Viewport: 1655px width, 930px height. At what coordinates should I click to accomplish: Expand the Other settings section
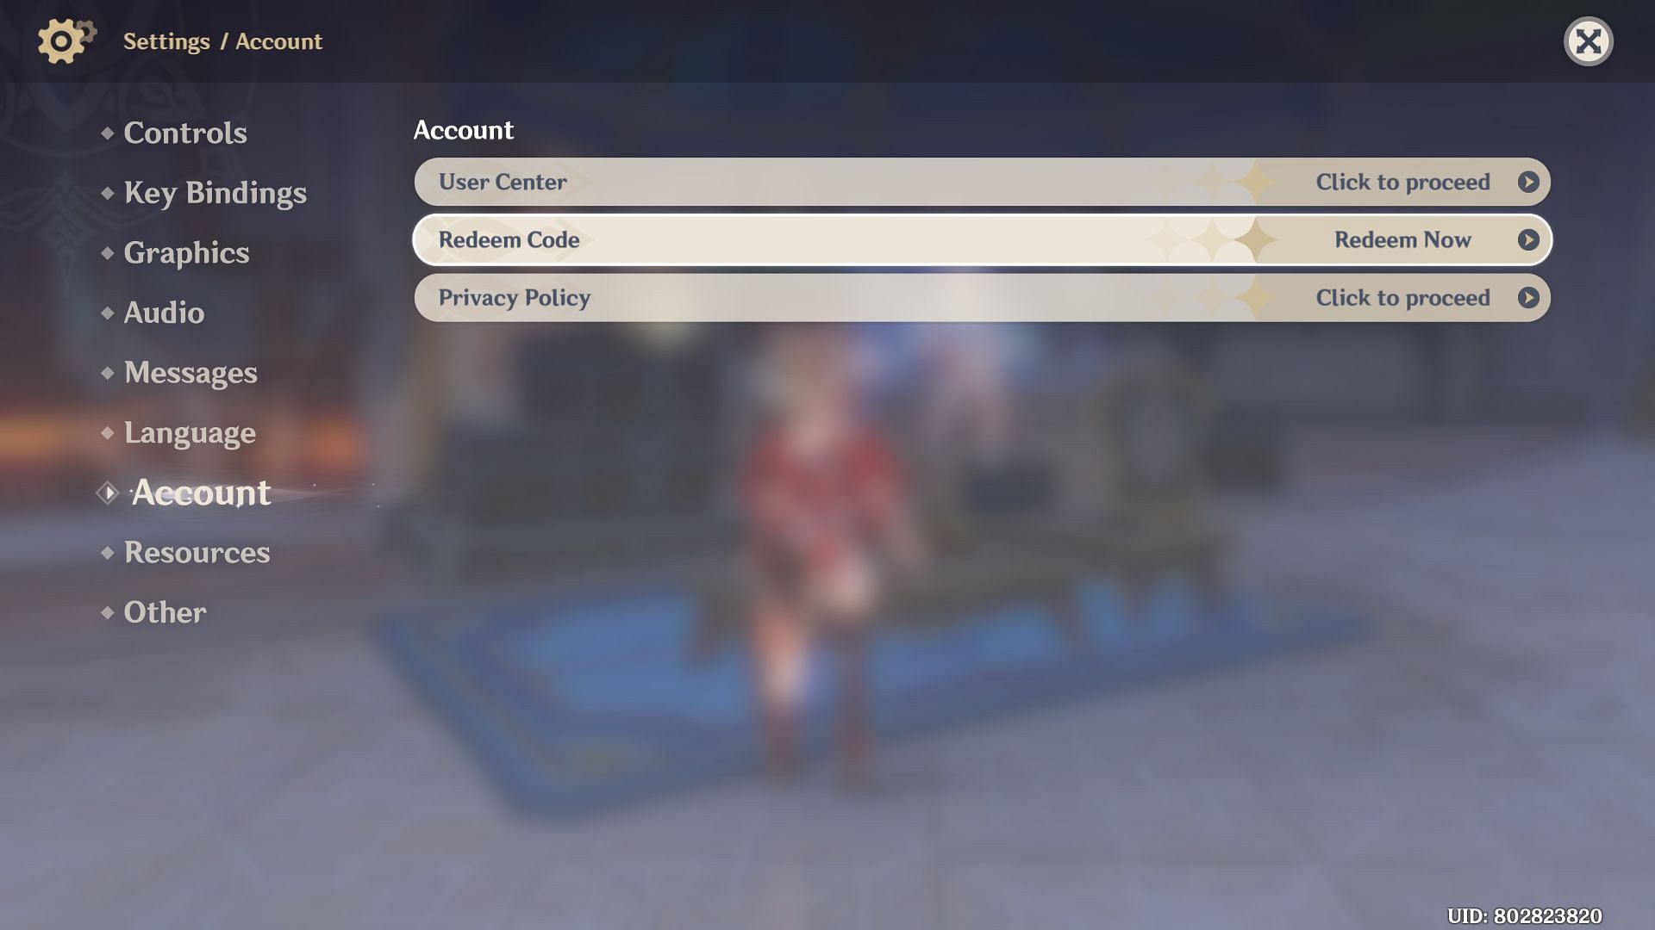click(165, 613)
